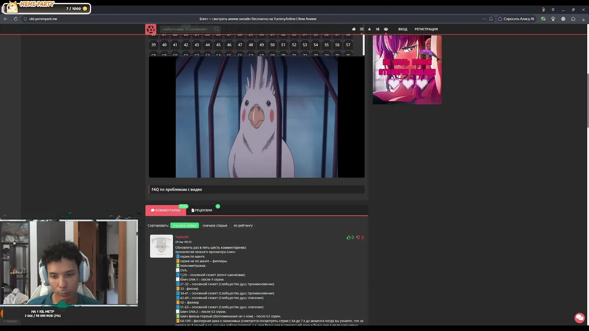Select episode 45
The width and height of the screenshot is (589, 331).
coord(218,45)
